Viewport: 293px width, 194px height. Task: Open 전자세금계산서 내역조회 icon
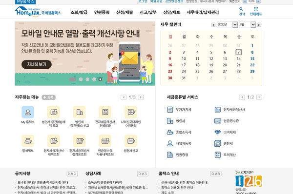click(x=54, y=141)
